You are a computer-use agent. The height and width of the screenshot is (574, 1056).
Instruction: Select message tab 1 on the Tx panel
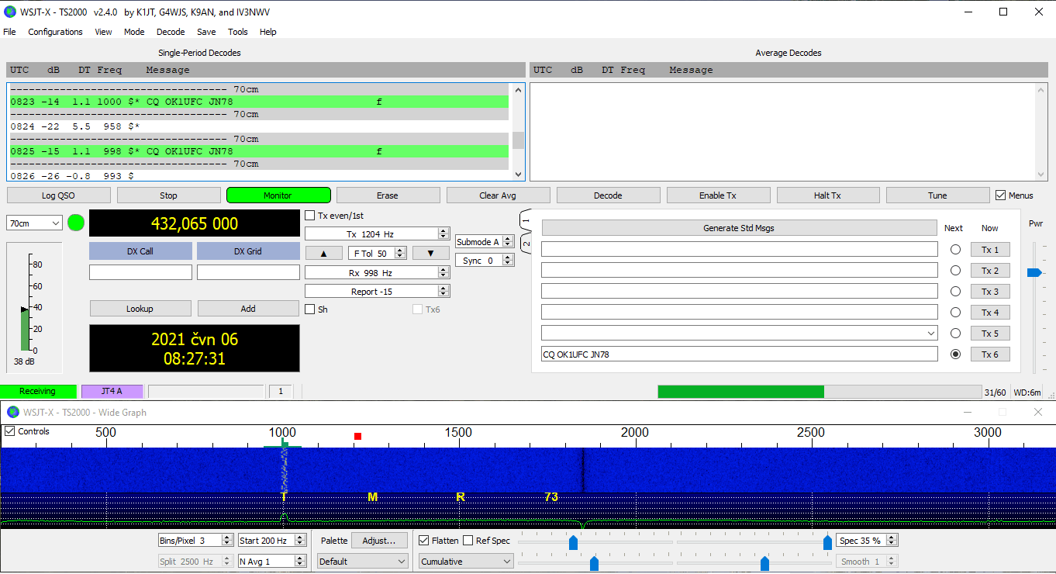coord(525,221)
